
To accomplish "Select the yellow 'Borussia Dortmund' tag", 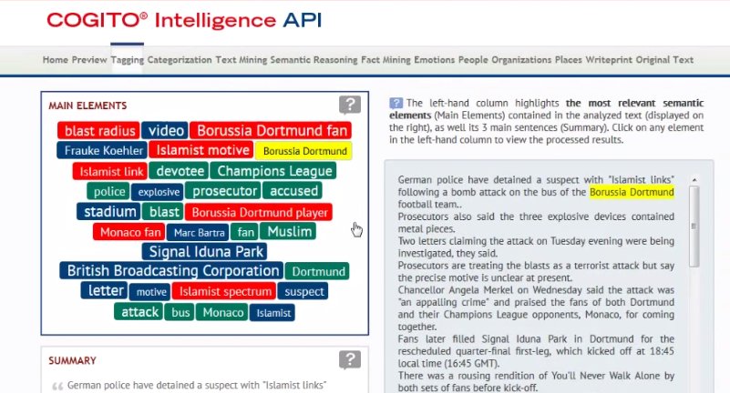I will click(304, 151).
